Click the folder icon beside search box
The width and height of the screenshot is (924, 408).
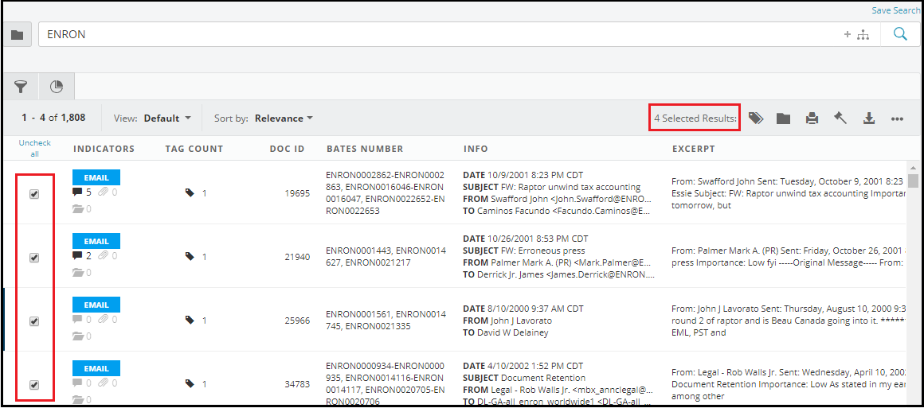tap(17, 35)
